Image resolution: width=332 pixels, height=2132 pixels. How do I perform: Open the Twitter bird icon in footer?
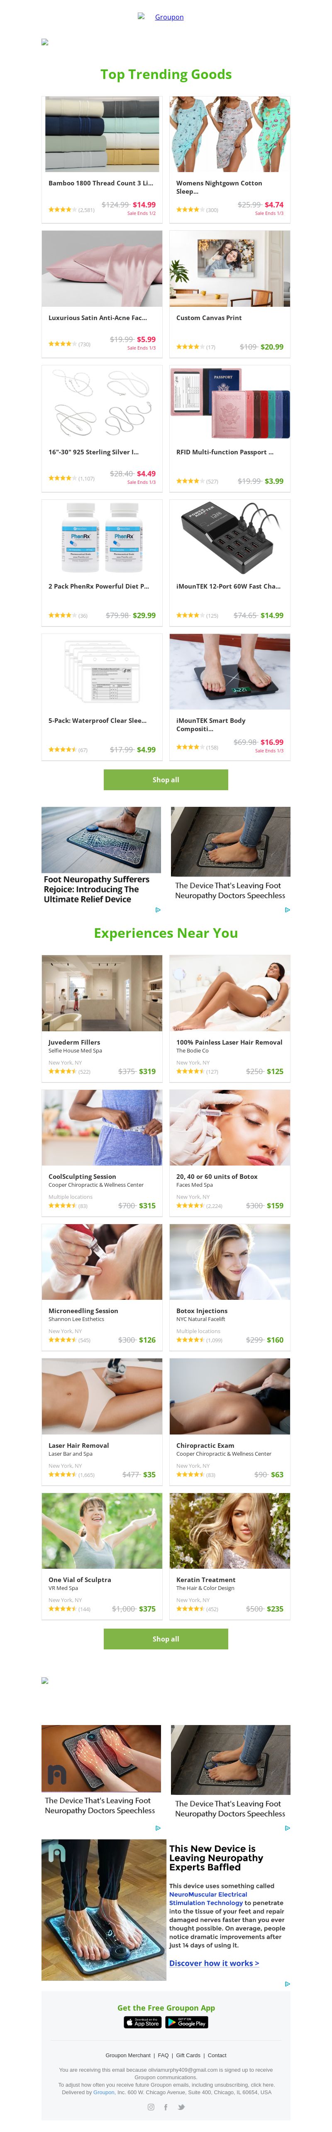pyautogui.click(x=181, y=2107)
